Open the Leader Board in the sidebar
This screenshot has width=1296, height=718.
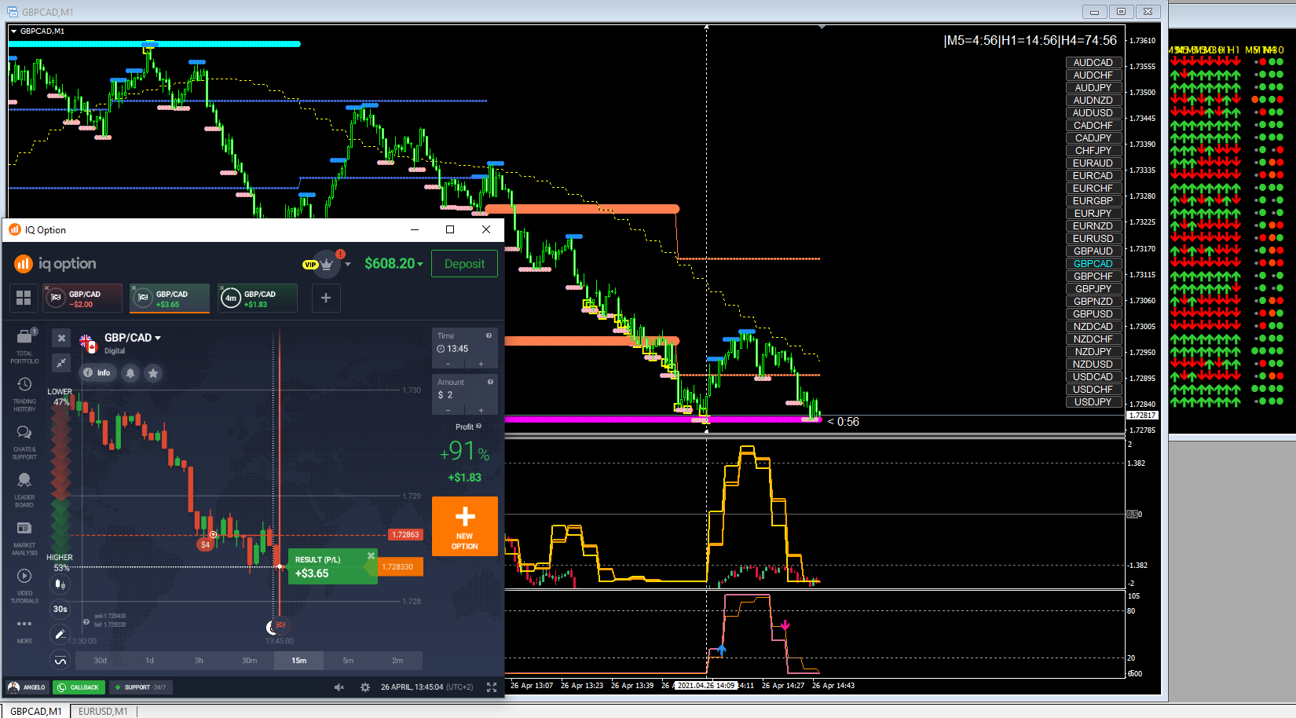24,490
